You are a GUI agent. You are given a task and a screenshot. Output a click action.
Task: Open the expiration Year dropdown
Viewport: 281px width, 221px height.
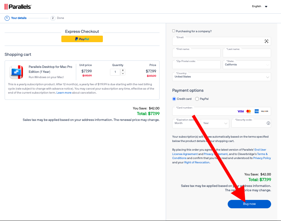[215, 123]
